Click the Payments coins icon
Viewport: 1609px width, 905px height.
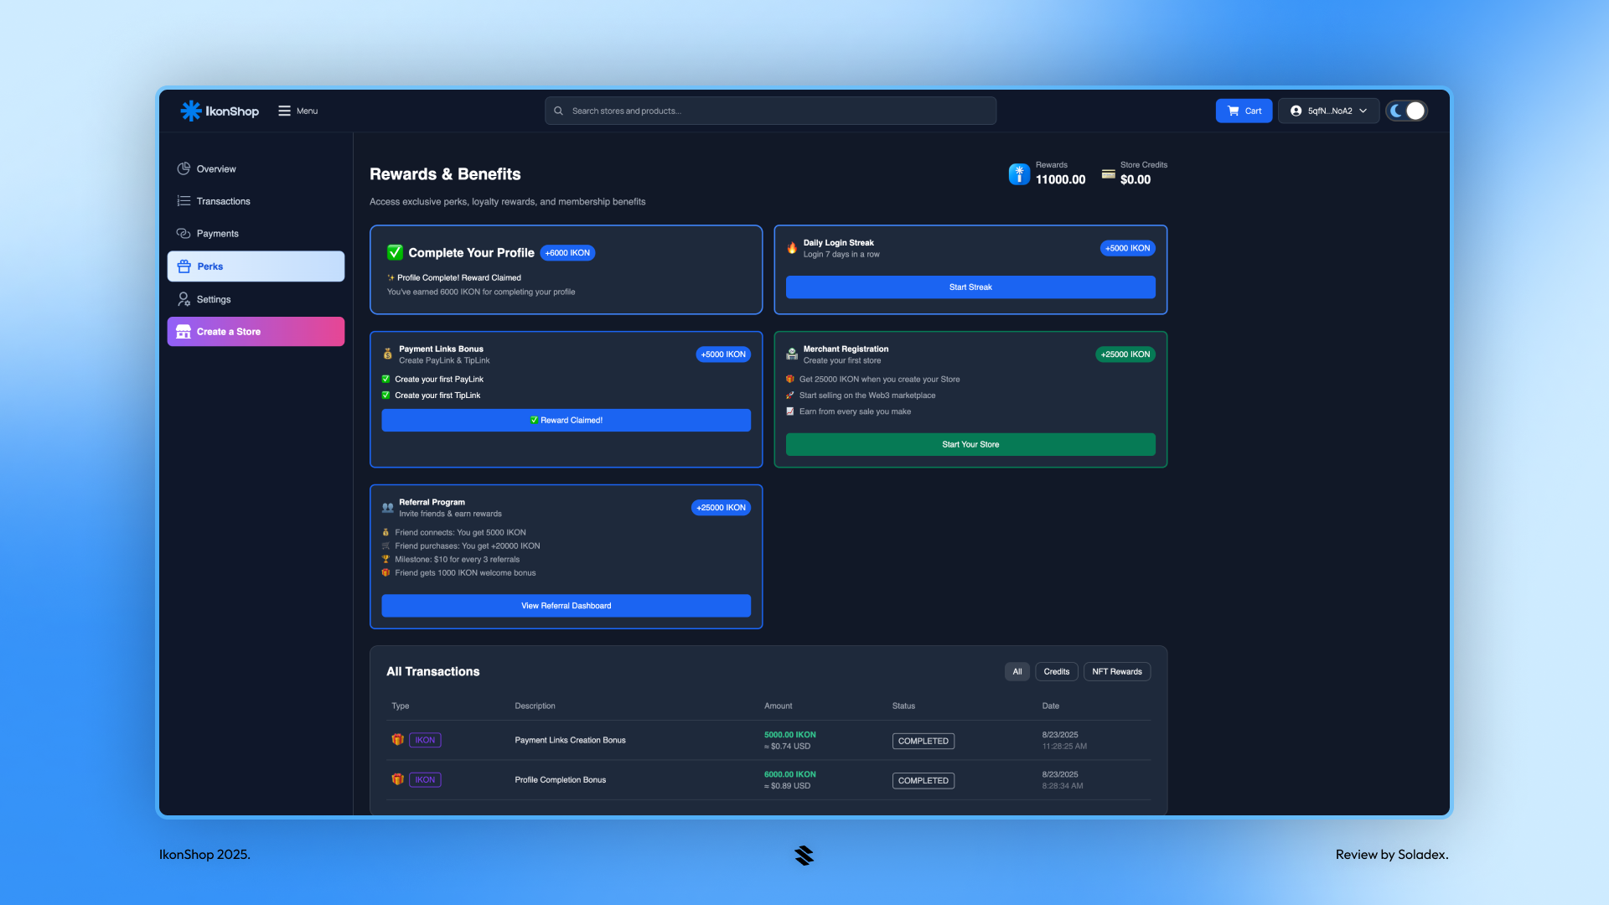(x=184, y=234)
